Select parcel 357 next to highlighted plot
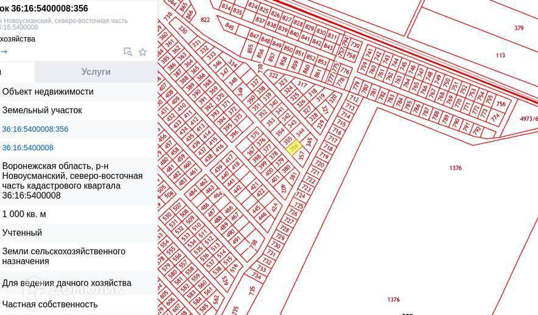This screenshot has height=315, width=538. (x=301, y=156)
